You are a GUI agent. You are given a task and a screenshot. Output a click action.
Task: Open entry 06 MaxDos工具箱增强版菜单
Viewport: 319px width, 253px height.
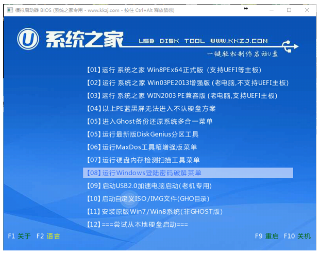coord(142,147)
